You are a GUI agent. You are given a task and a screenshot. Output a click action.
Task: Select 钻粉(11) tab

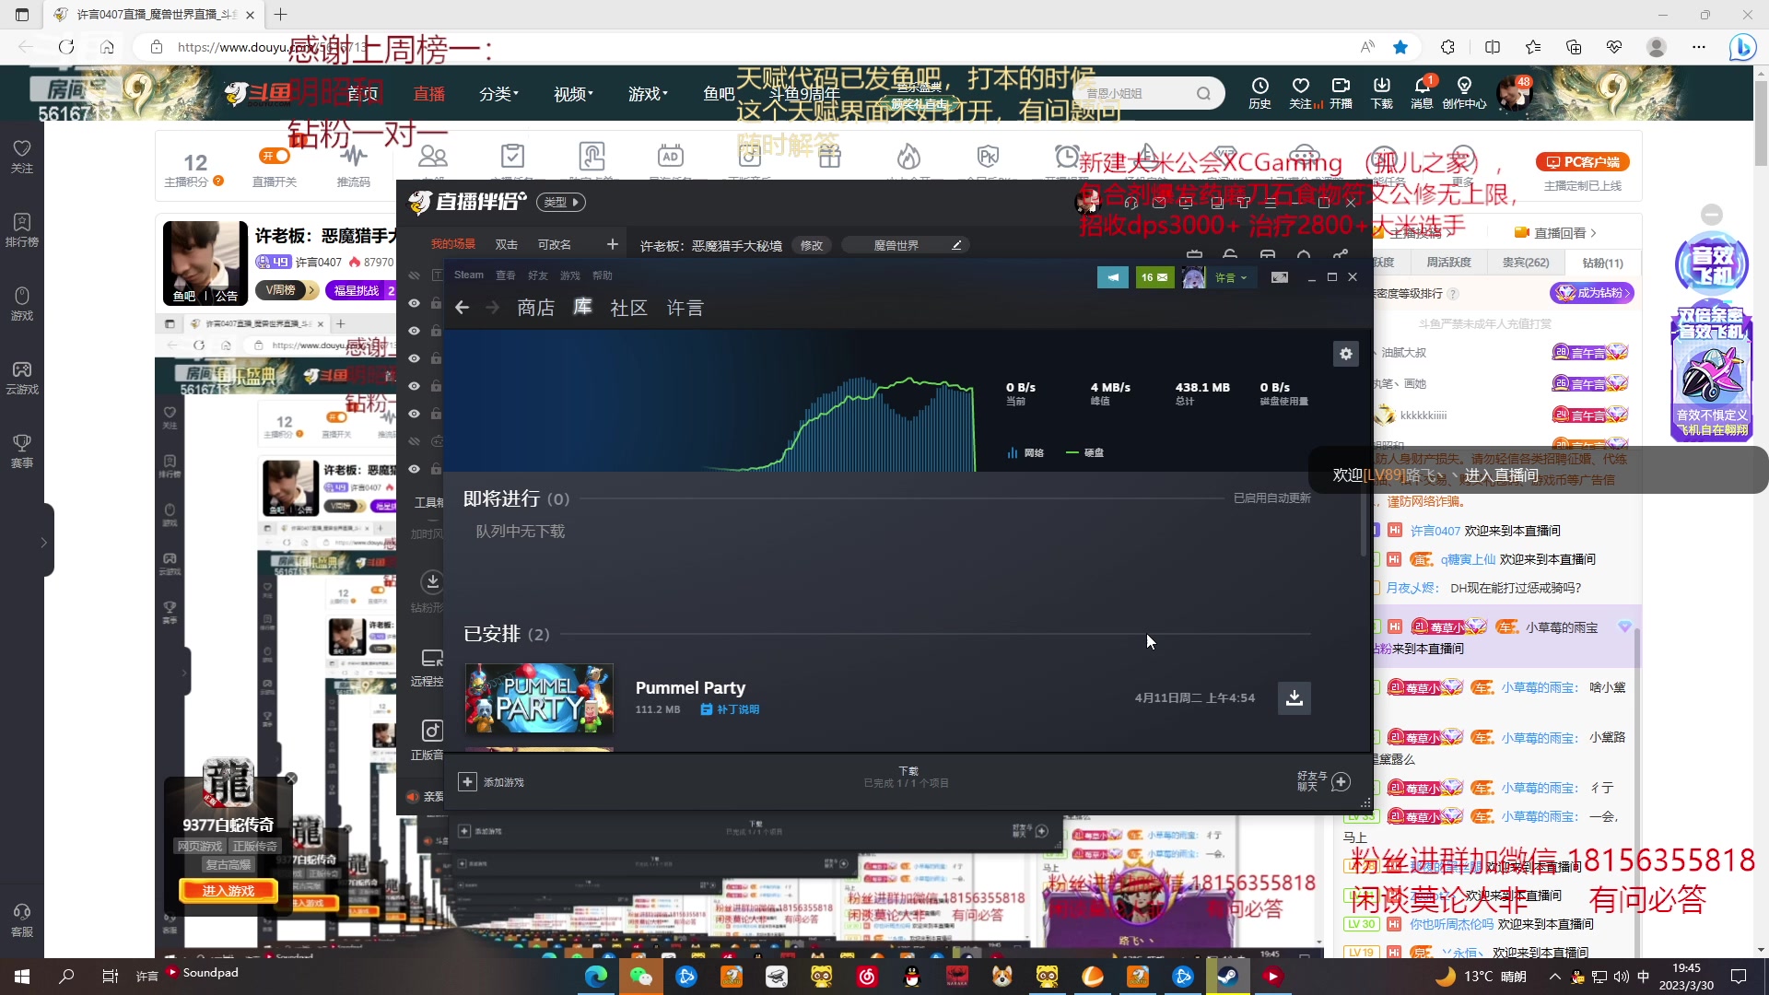(1602, 263)
